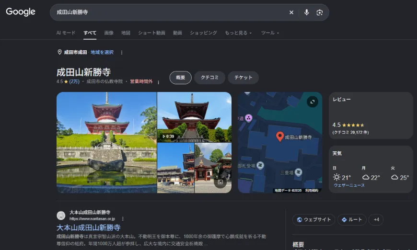Expand the もっと見る dropdown

tap(238, 33)
